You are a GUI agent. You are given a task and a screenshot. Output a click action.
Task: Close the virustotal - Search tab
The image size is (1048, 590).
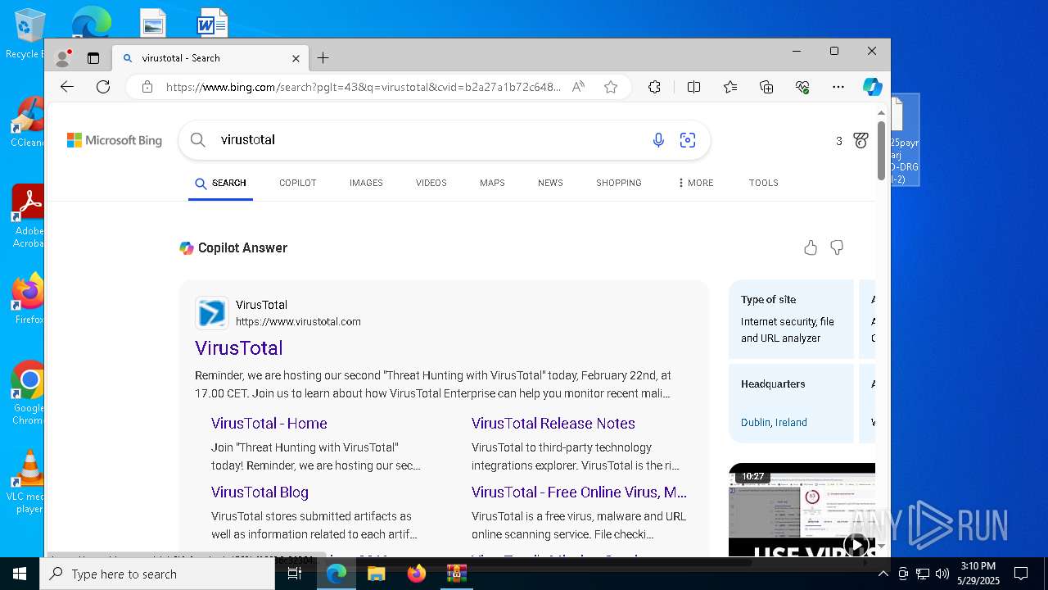[x=296, y=58]
